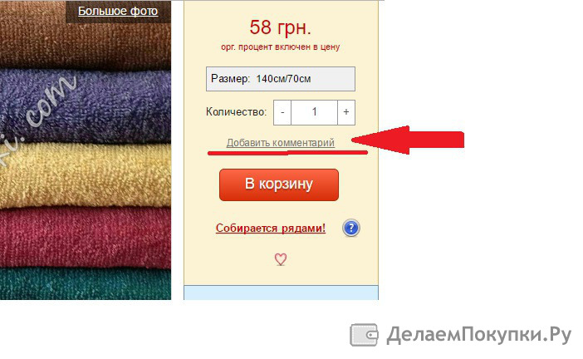The image size is (583, 359).
Task: Select the yellow towel in the photo
Action: (86, 175)
